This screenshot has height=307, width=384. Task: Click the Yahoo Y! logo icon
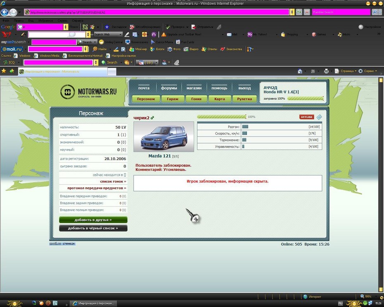click(x=6, y=35)
